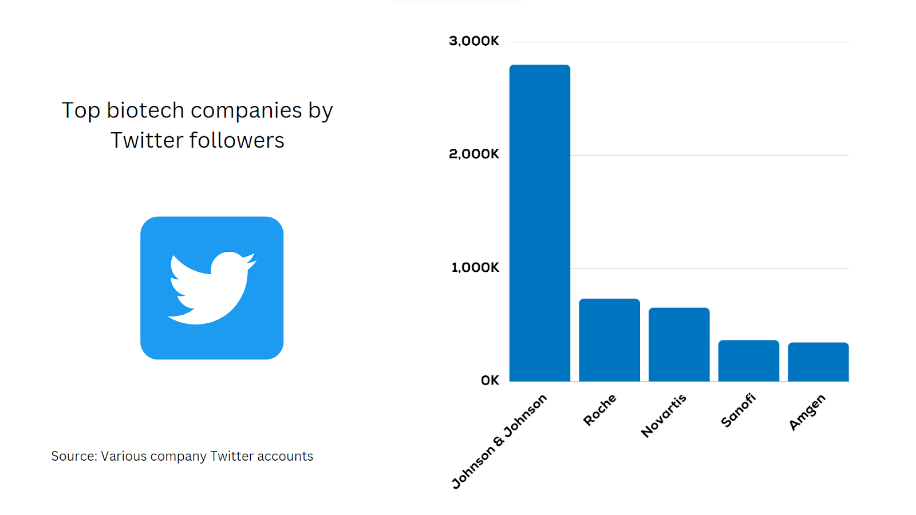Select the chart title about Twitter followers

(x=198, y=125)
